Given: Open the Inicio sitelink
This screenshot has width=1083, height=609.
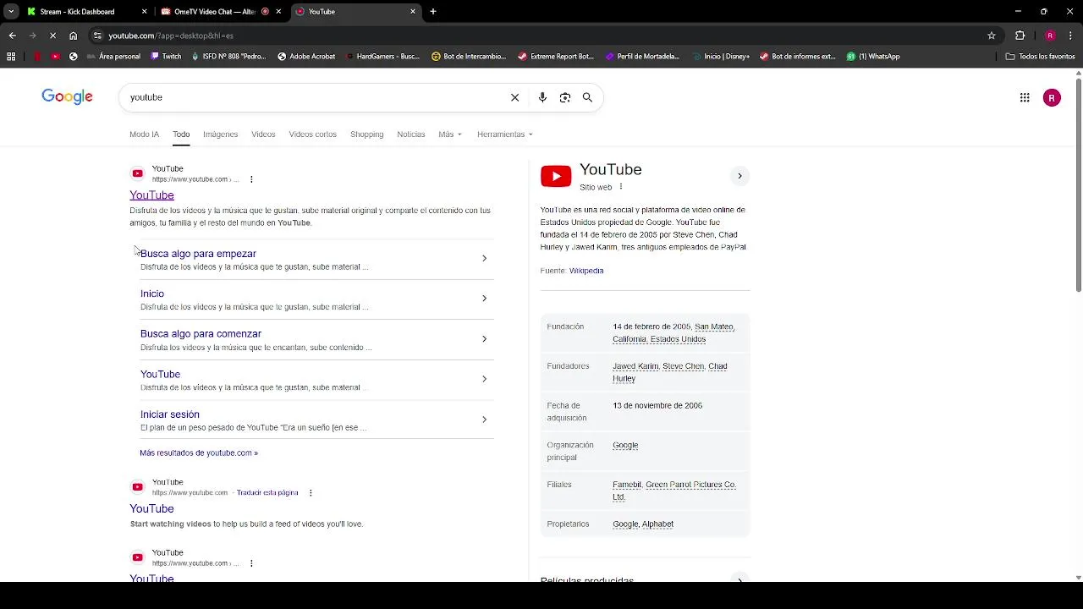Looking at the screenshot, I should 152,294.
